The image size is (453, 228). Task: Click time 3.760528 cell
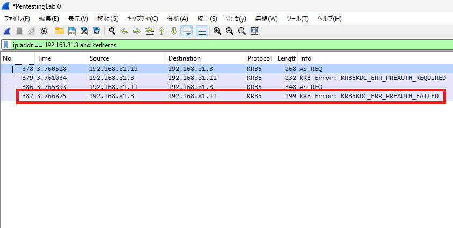(52, 69)
